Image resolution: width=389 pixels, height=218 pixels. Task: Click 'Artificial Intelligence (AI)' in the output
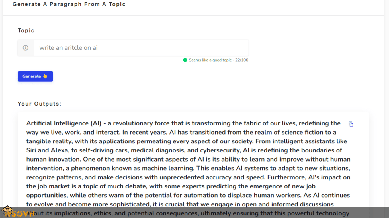click(64, 123)
